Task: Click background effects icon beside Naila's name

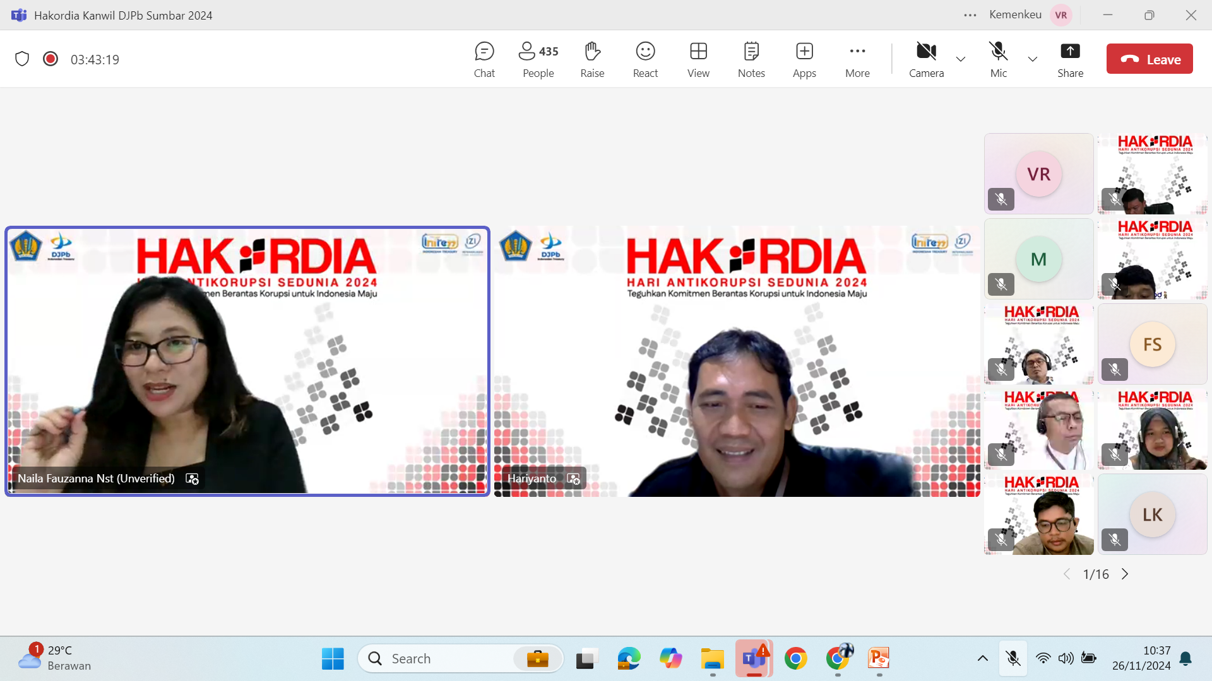Action: pyautogui.click(x=192, y=479)
